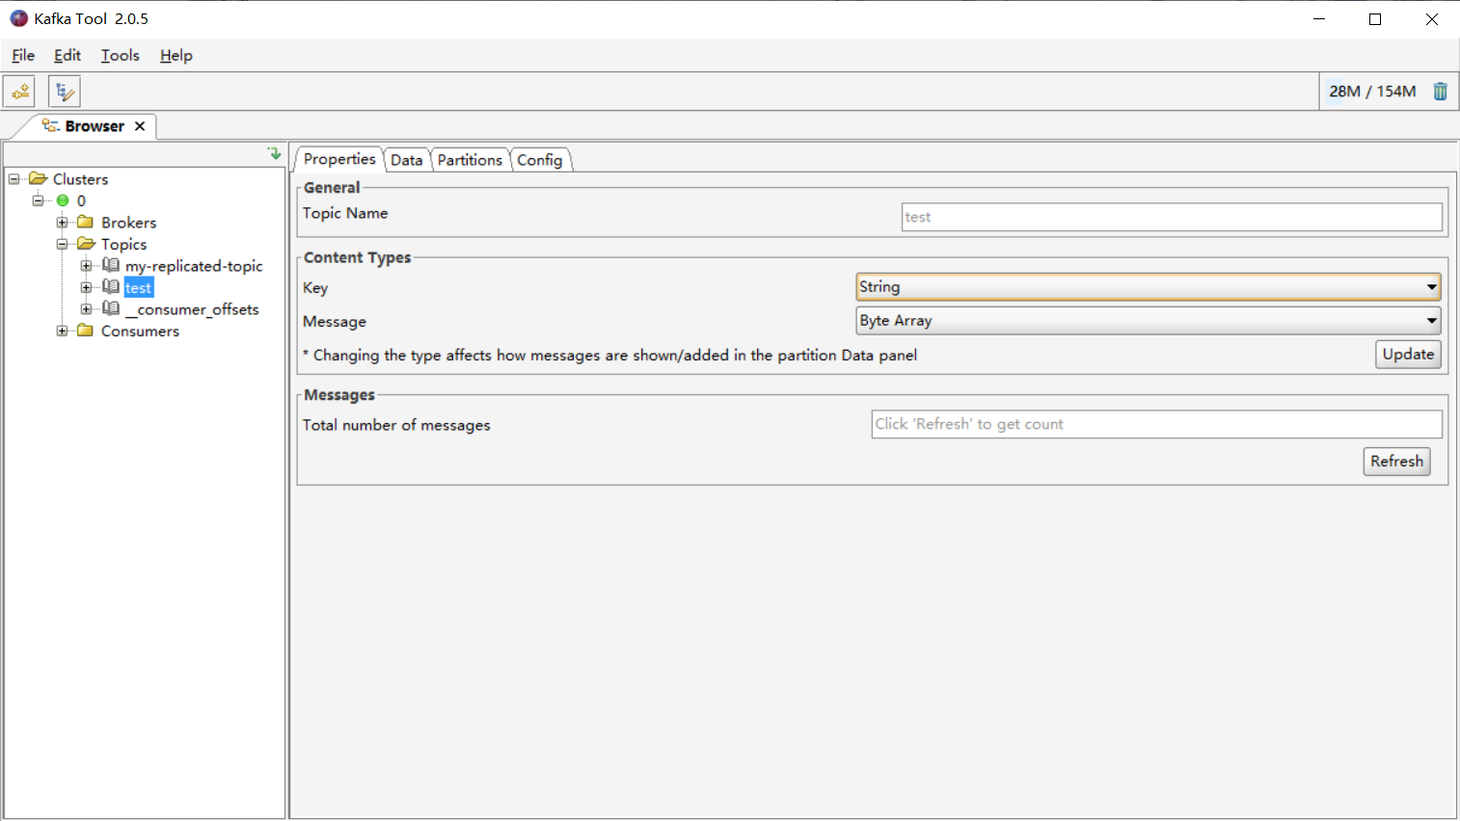The image size is (1460, 821).
Task: Click the Refresh button for message count
Action: click(x=1396, y=461)
